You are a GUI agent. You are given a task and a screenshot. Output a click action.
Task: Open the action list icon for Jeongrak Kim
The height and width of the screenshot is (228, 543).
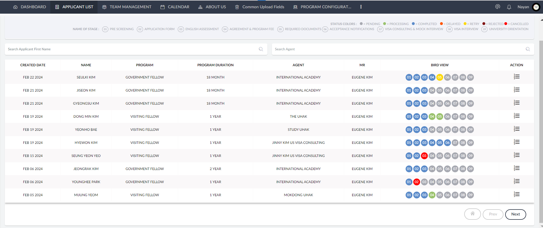point(517,168)
